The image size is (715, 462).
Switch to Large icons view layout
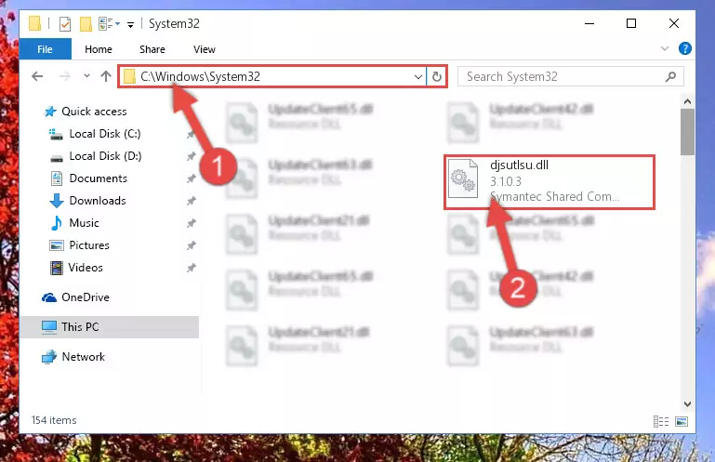pos(682,421)
